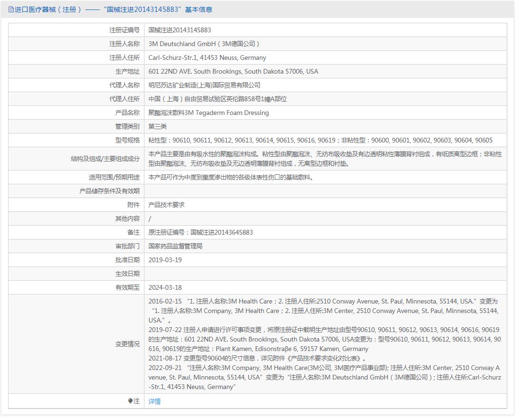Click the 产品技术要求 attachment value

tap(167, 205)
